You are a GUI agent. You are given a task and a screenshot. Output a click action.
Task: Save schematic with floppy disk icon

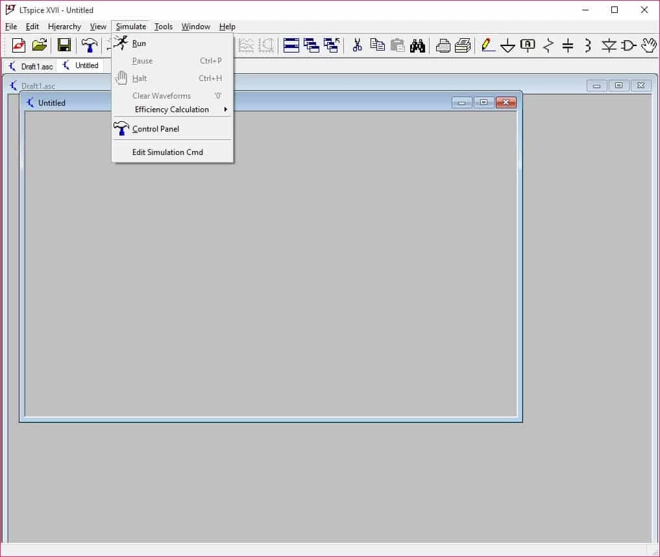(64, 45)
